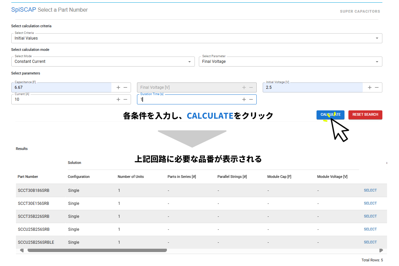Click the SCCU25B256SRBLE part number cell
This screenshot has width=399, height=266.
36,242
